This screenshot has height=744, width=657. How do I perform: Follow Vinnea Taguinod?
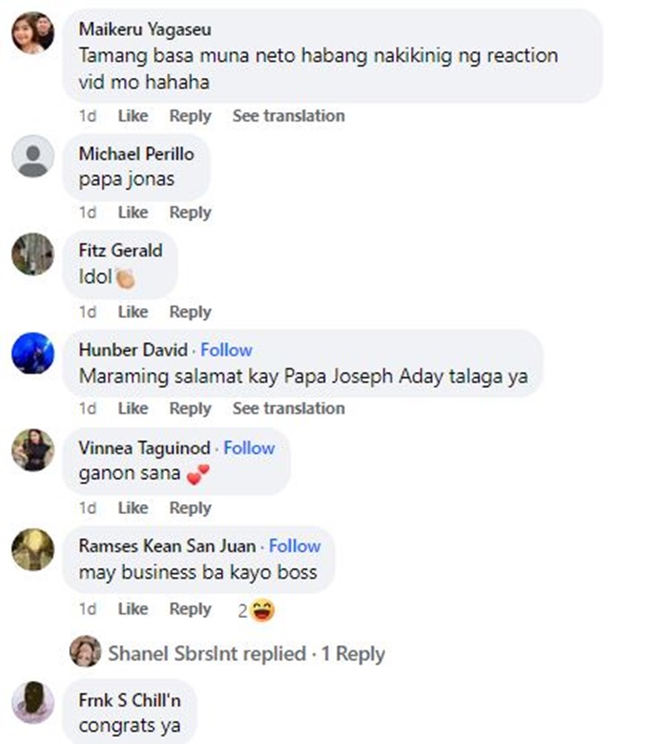click(249, 448)
